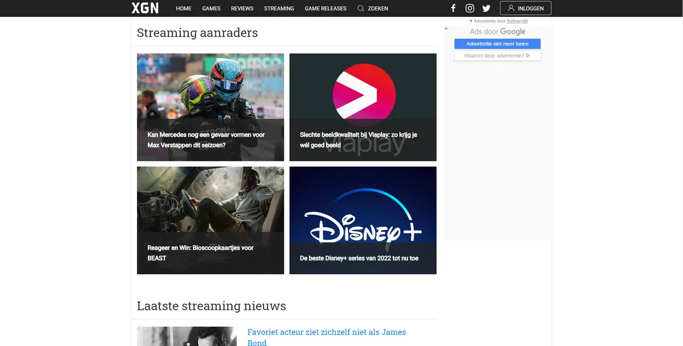This screenshot has width=683, height=346.
Task: Open the Disney+ series 2022 article card
Action: [x=363, y=221]
